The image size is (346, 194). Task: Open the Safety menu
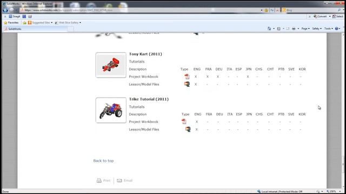317,29
